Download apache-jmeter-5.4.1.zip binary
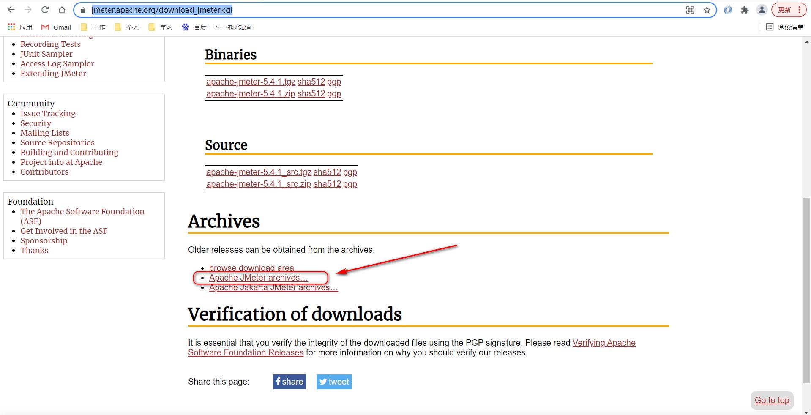This screenshot has height=415, width=811. [x=251, y=93]
